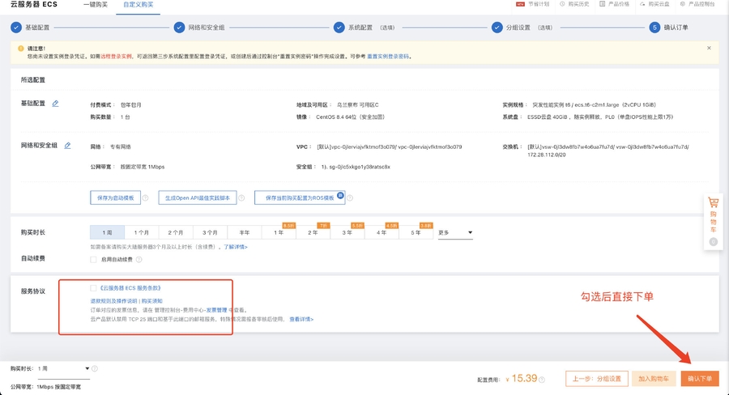Select the 1 年 purchase duration option
The width and height of the screenshot is (729, 395).
[279, 232]
